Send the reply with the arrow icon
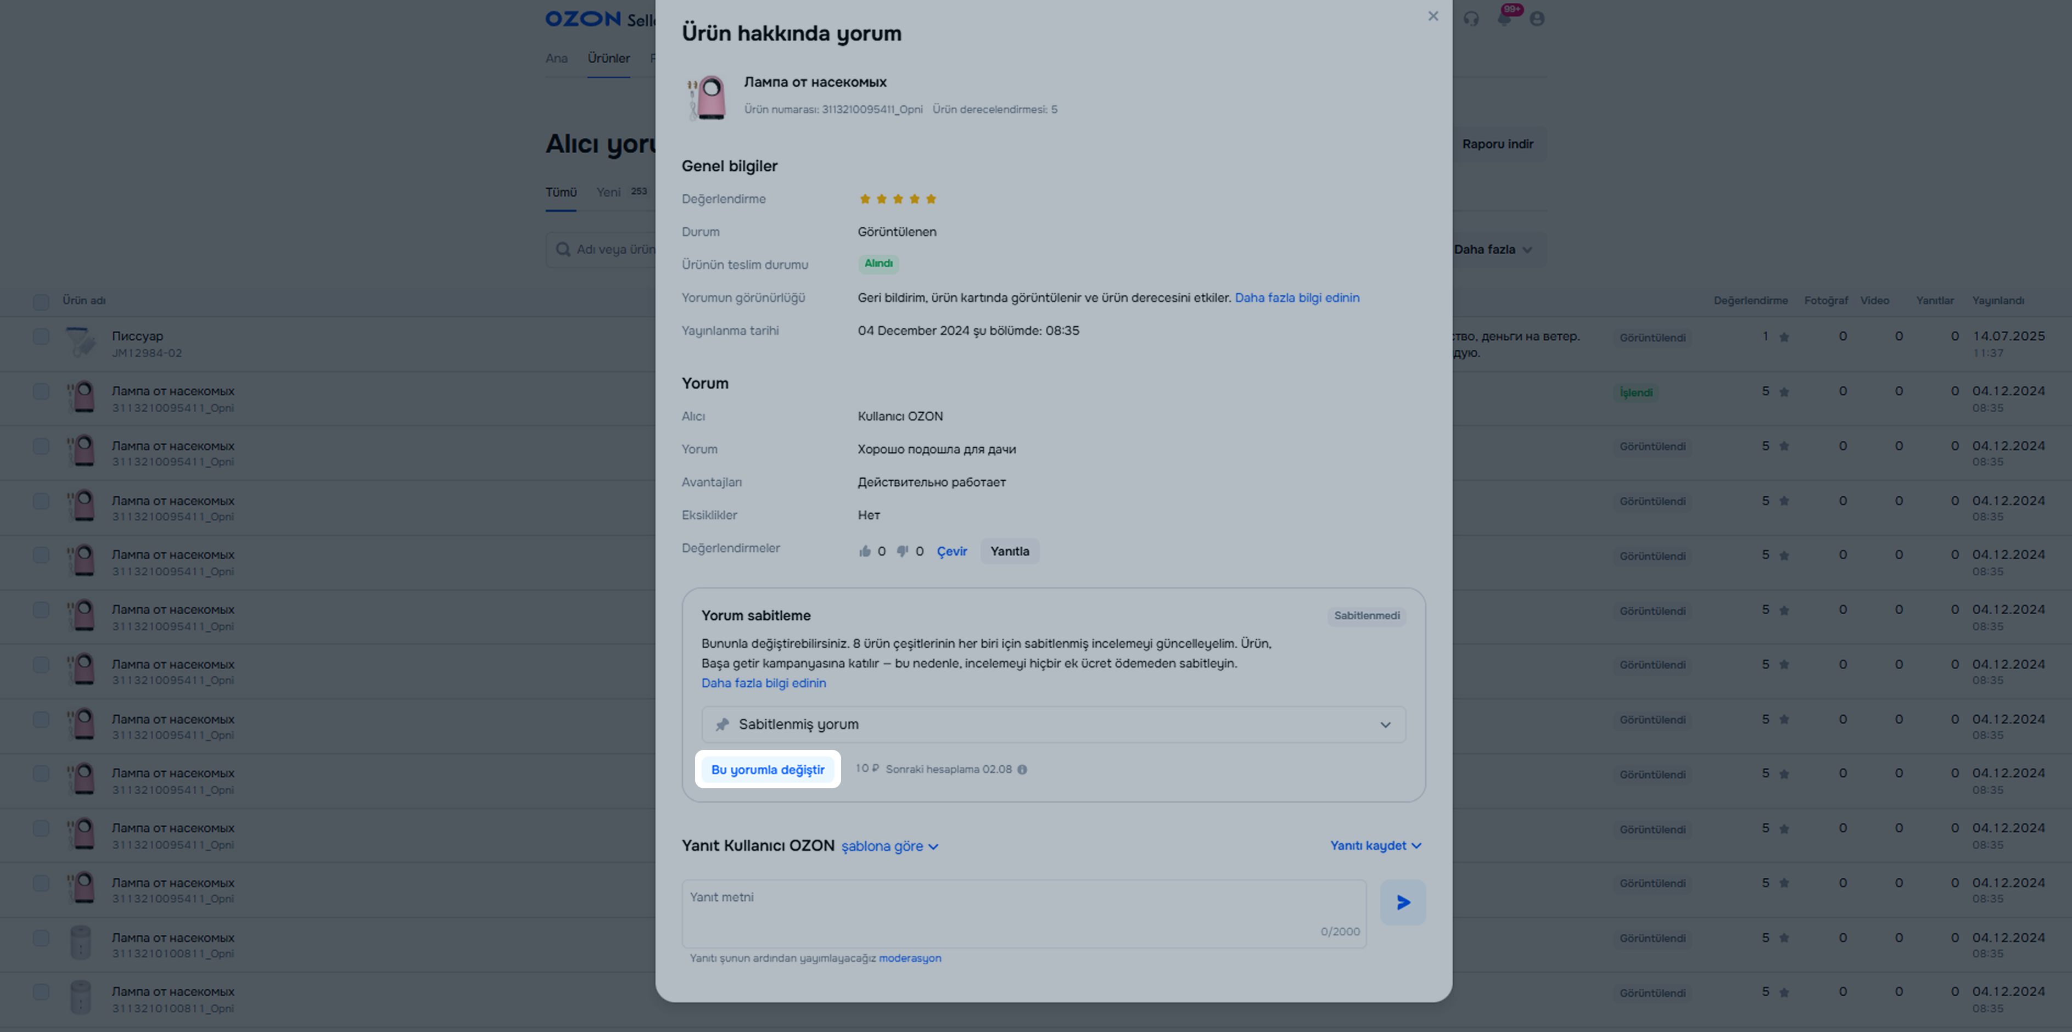2072x1032 pixels. pyautogui.click(x=1403, y=902)
